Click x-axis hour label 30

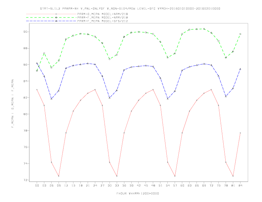tap(109, 185)
